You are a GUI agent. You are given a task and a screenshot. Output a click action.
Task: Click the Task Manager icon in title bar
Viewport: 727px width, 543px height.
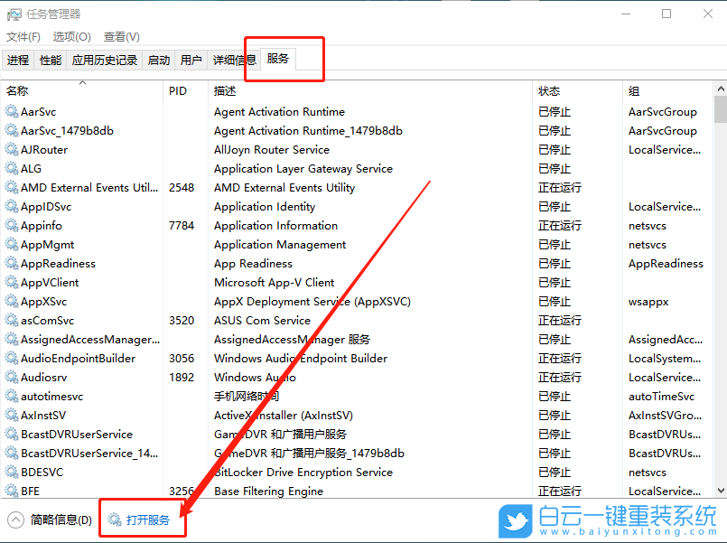click(x=14, y=14)
